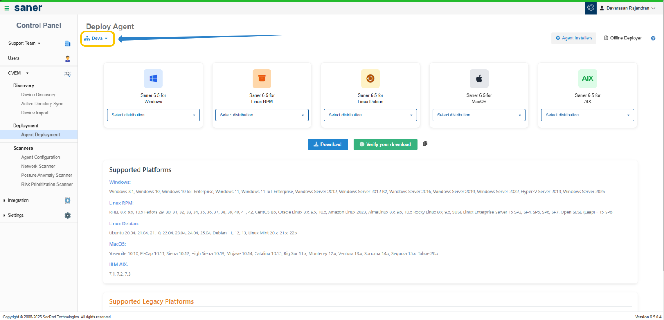Open Agent Configuration

(x=41, y=157)
